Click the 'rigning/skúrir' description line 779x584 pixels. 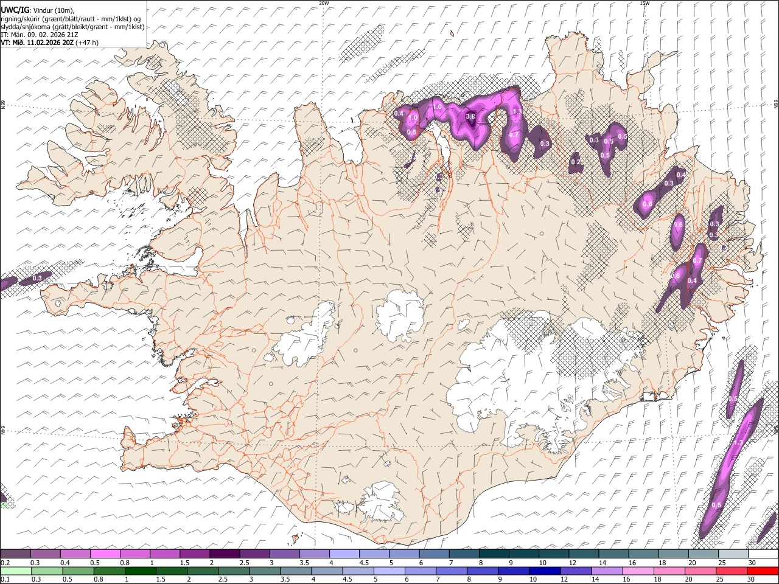pyautogui.click(x=71, y=19)
